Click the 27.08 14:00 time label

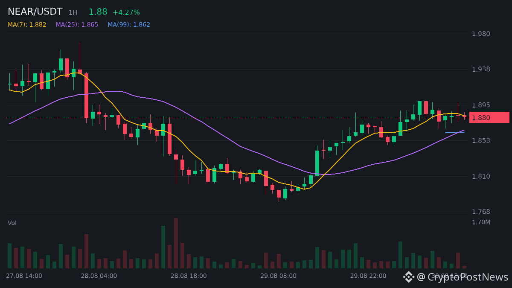pos(24,276)
